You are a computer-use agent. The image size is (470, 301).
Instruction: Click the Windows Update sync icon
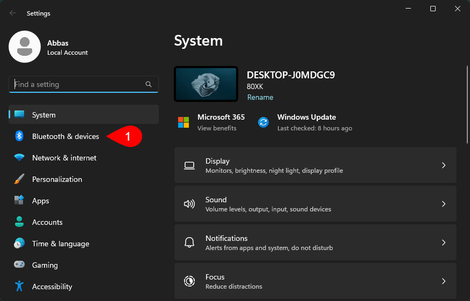tap(263, 122)
